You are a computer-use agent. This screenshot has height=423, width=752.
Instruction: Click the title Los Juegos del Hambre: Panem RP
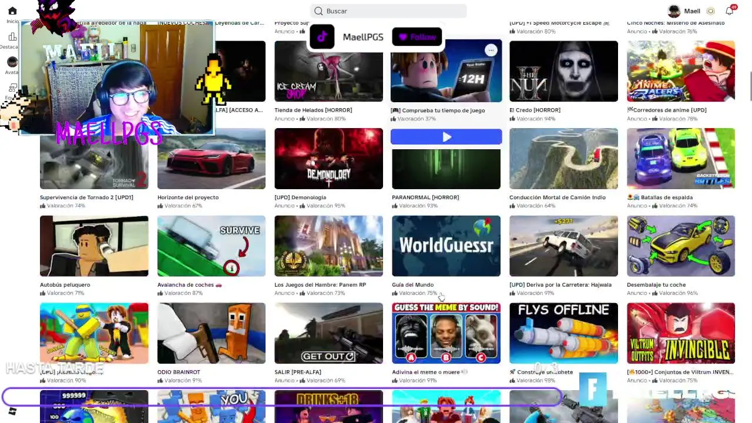320,285
